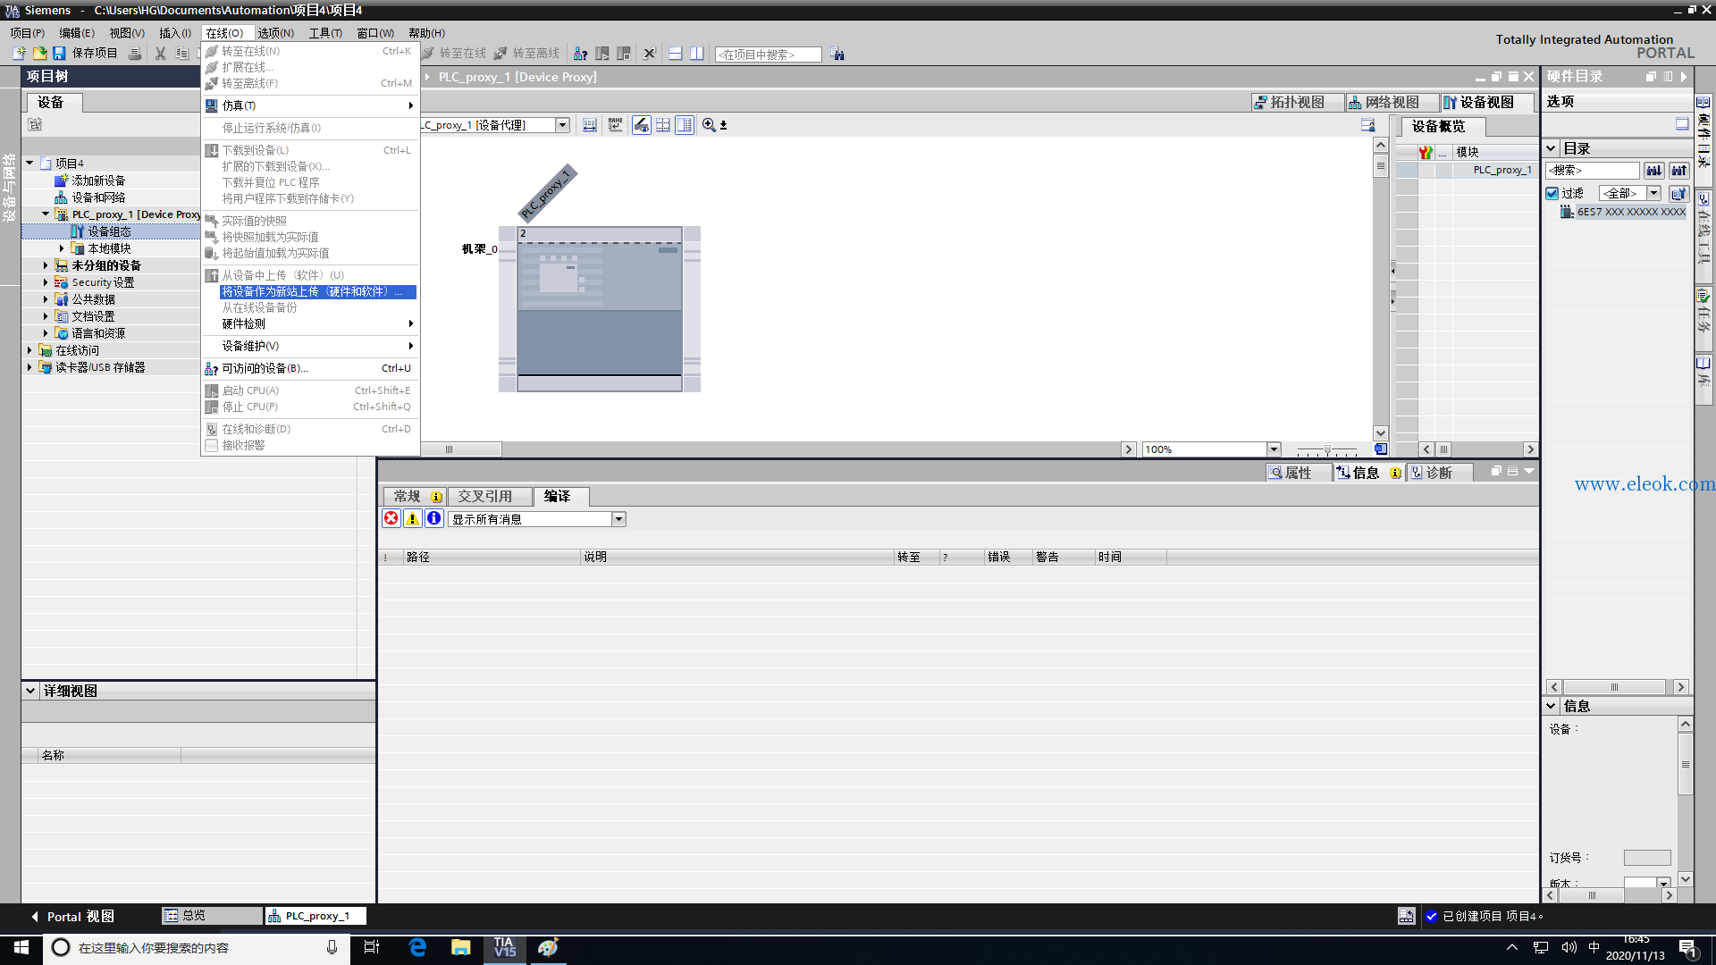
Task: Click the print icon in toolbar
Action: click(x=135, y=54)
